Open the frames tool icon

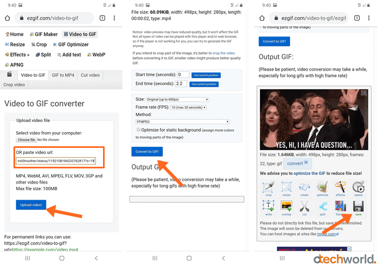(340, 208)
